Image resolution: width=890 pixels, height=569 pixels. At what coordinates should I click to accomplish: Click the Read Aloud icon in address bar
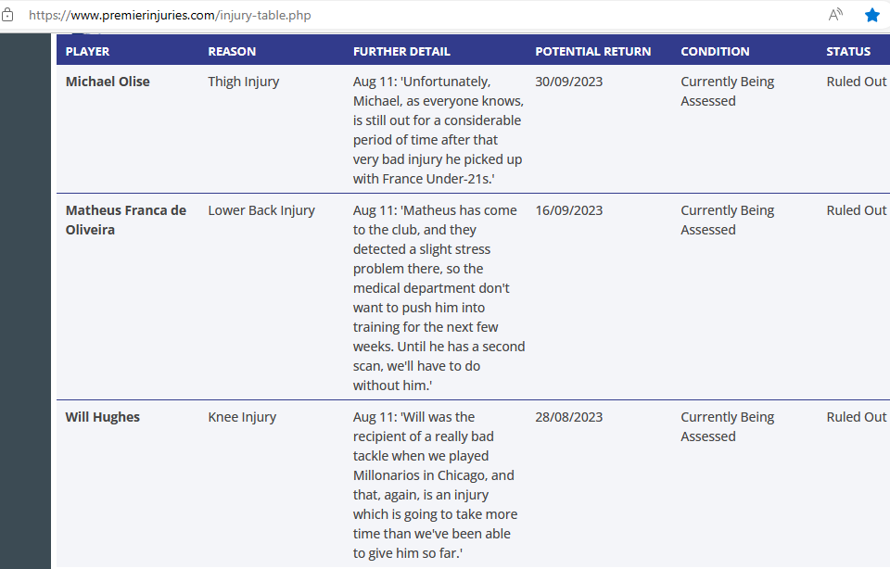[x=835, y=15]
